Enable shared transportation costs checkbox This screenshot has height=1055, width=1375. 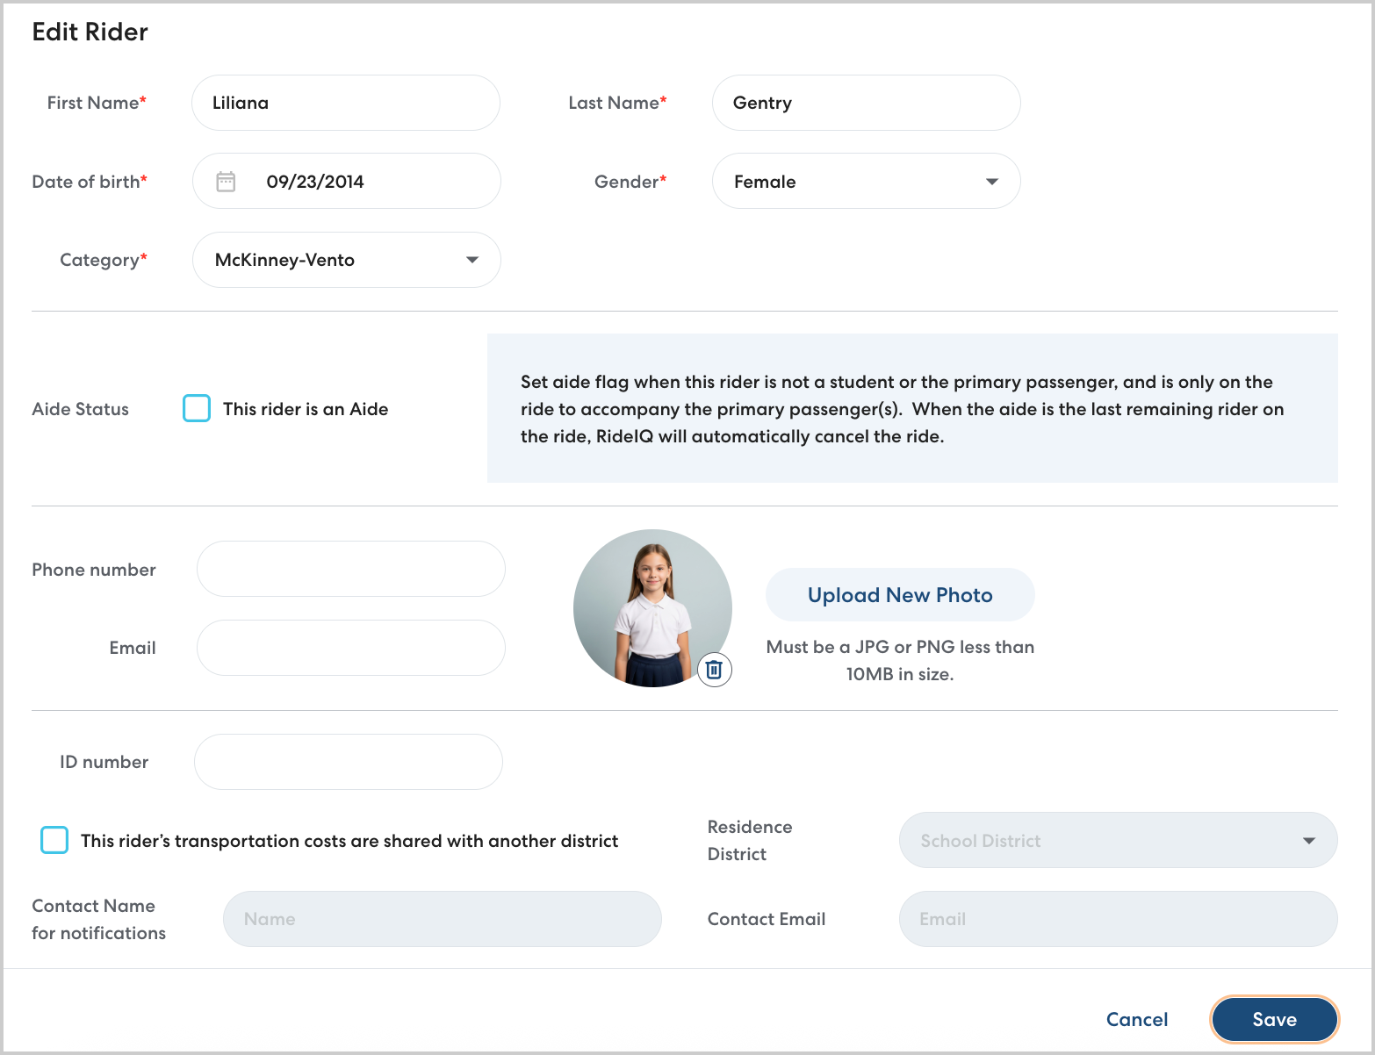click(54, 840)
